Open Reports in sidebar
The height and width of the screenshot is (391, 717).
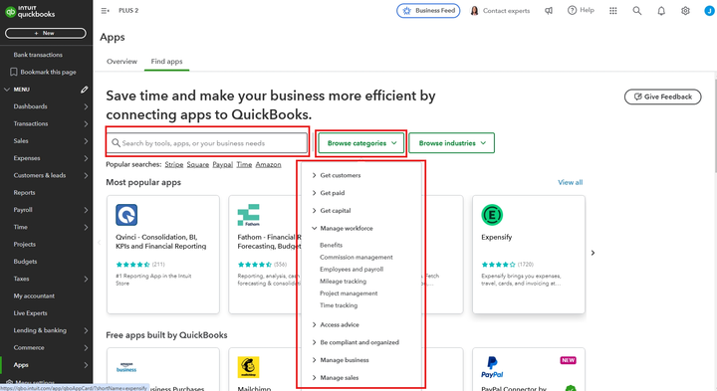[x=24, y=193]
